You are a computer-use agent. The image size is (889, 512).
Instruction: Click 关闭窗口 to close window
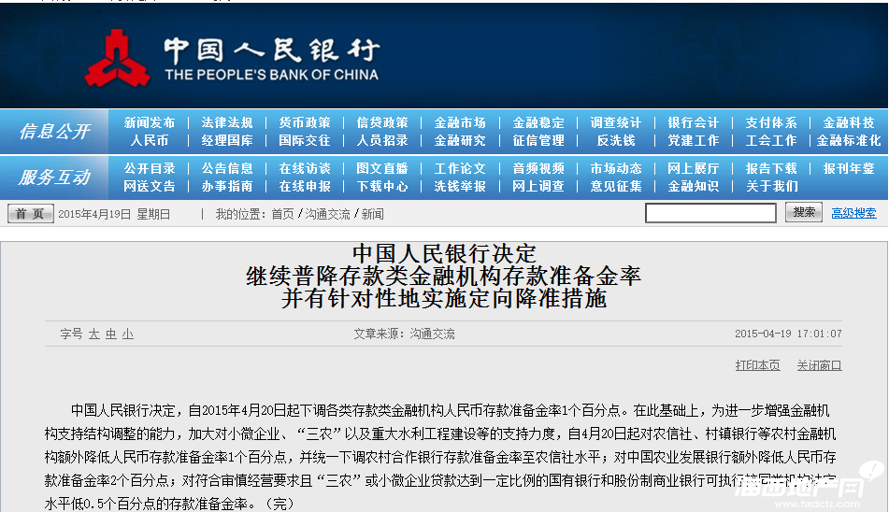pyautogui.click(x=819, y=365)
